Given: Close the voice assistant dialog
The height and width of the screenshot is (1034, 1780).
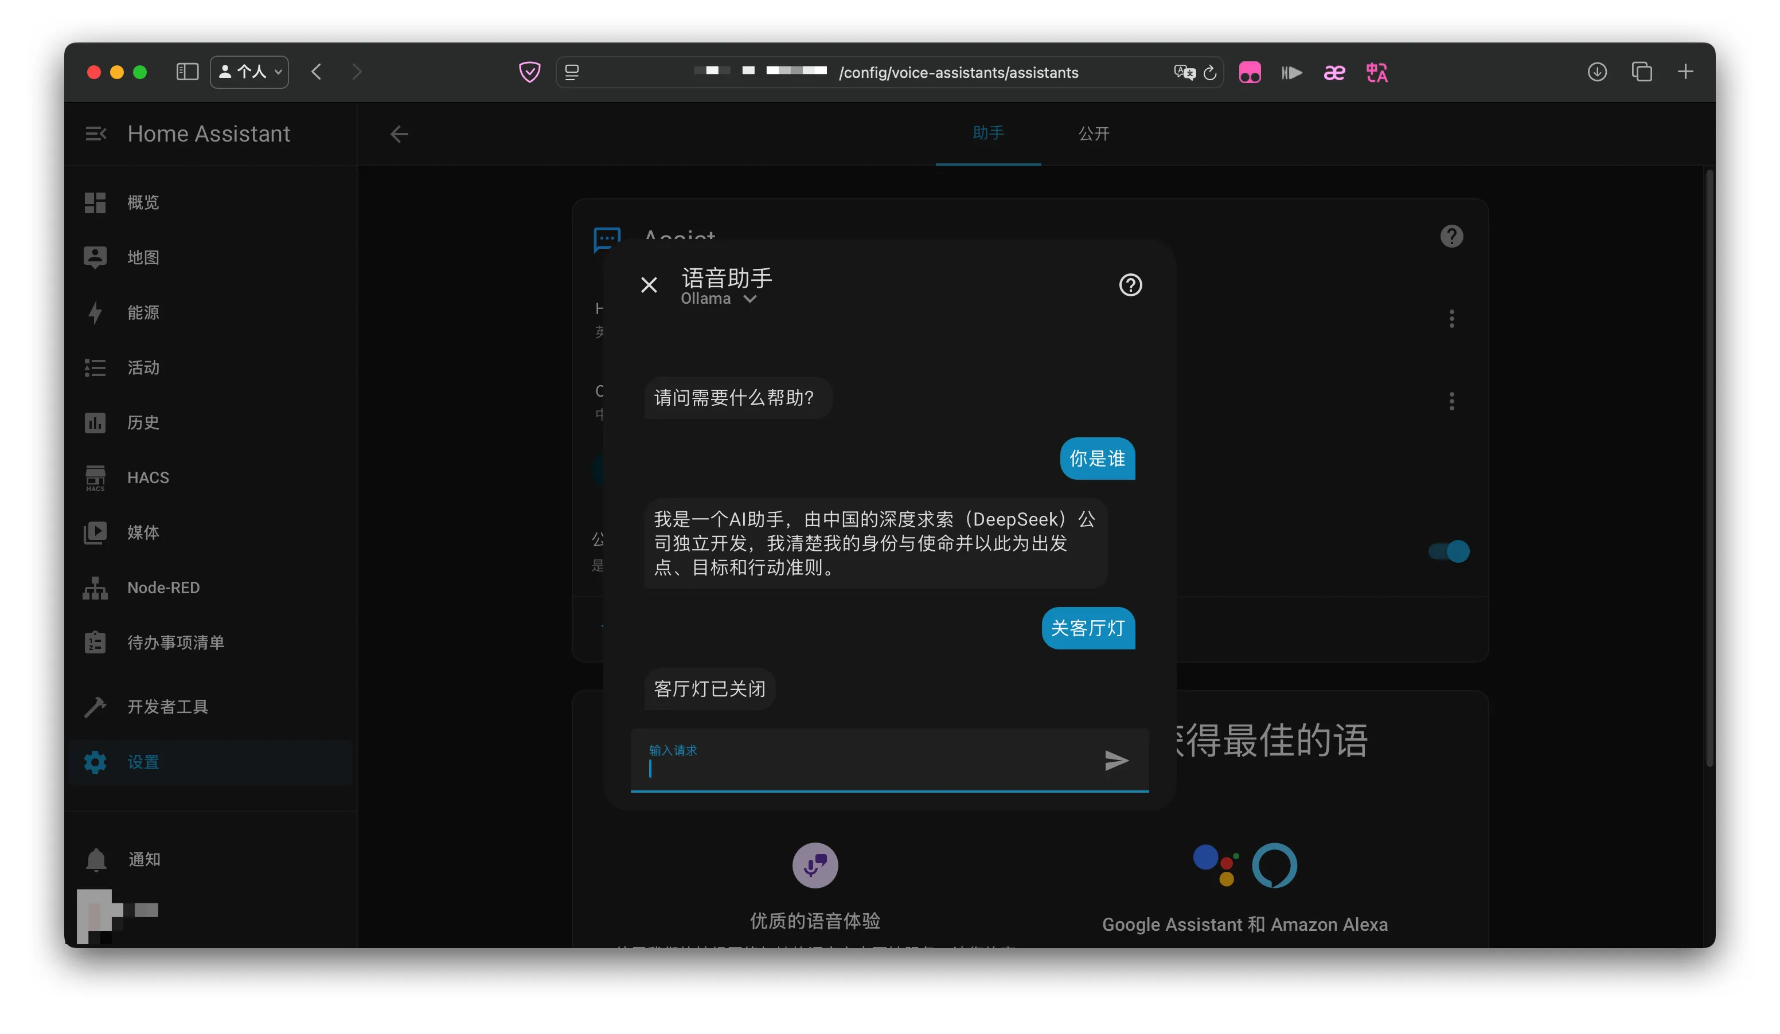Looking at the screenshot, I should [649, 284].
